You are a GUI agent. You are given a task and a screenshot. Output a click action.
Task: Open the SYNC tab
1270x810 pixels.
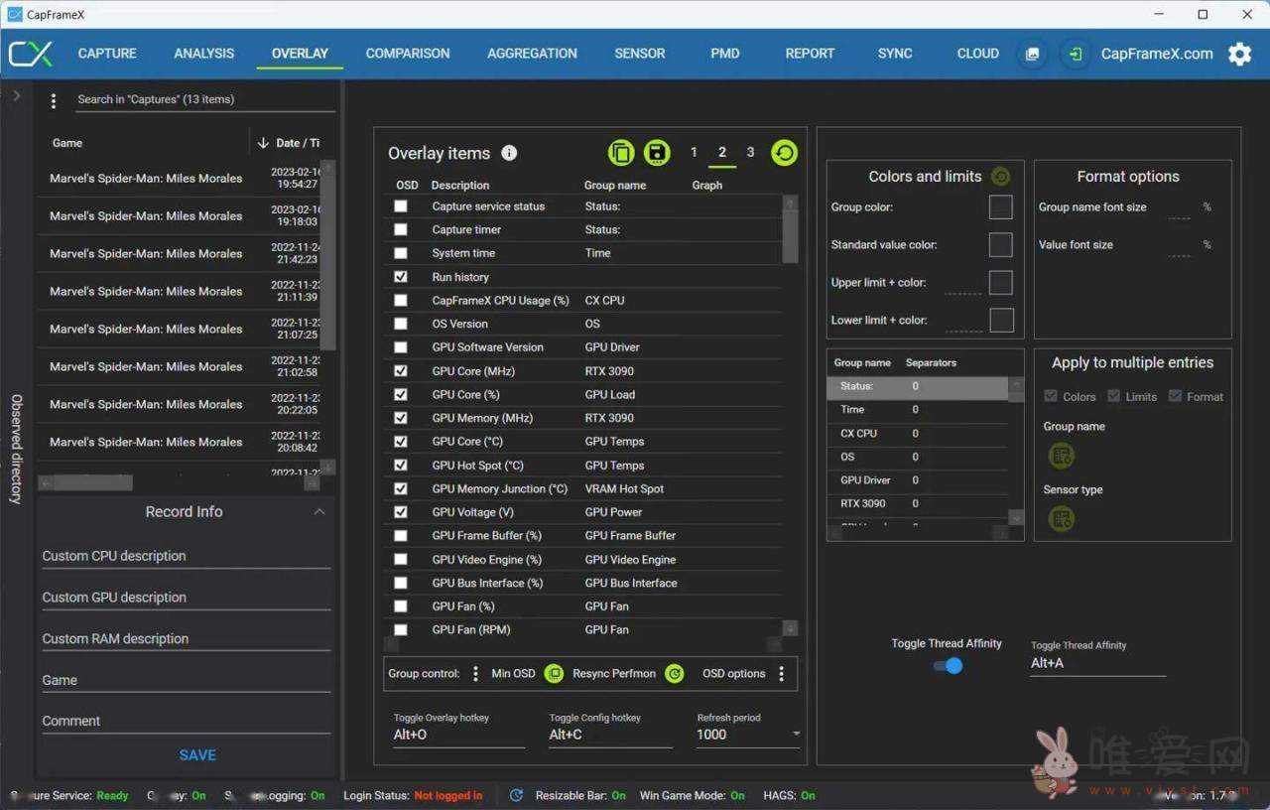(895, 54)
